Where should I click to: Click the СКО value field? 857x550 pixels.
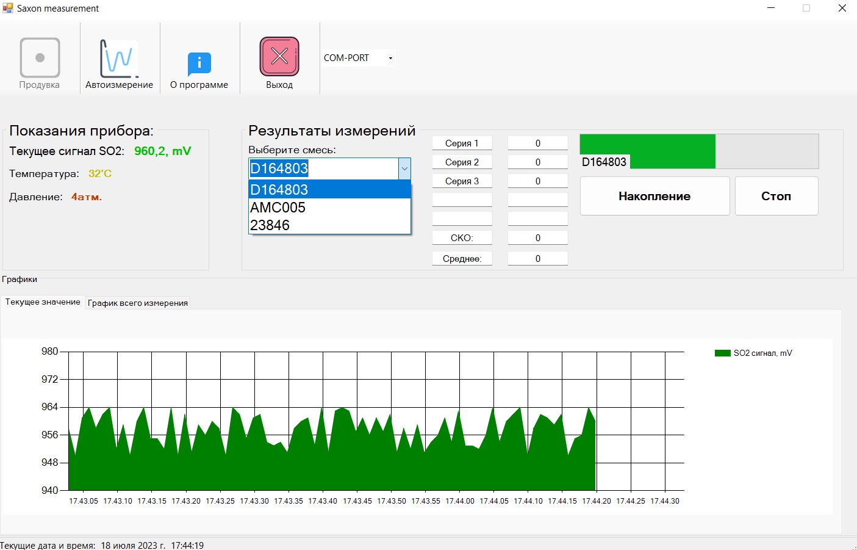(x=537, y=237)
